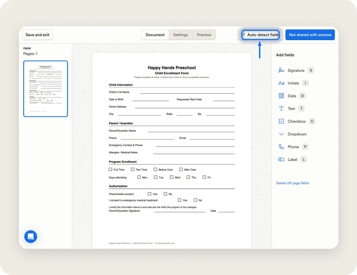This screenshot has width=357, height=275.
Task: Click the Requested Start Date line
Action: click(x=224, y=100)
